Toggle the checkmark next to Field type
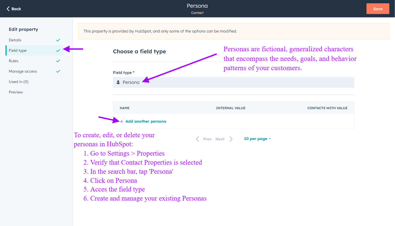Viewport: 395px width, 226px height. (58, 50)
